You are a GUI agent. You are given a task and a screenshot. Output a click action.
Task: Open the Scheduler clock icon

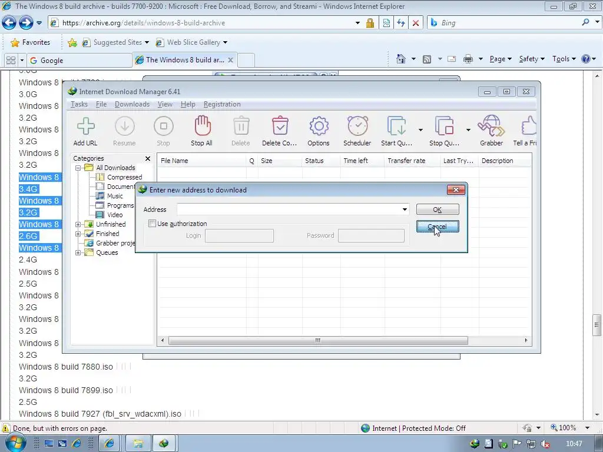pyautogui.click(x=357, y=126)
